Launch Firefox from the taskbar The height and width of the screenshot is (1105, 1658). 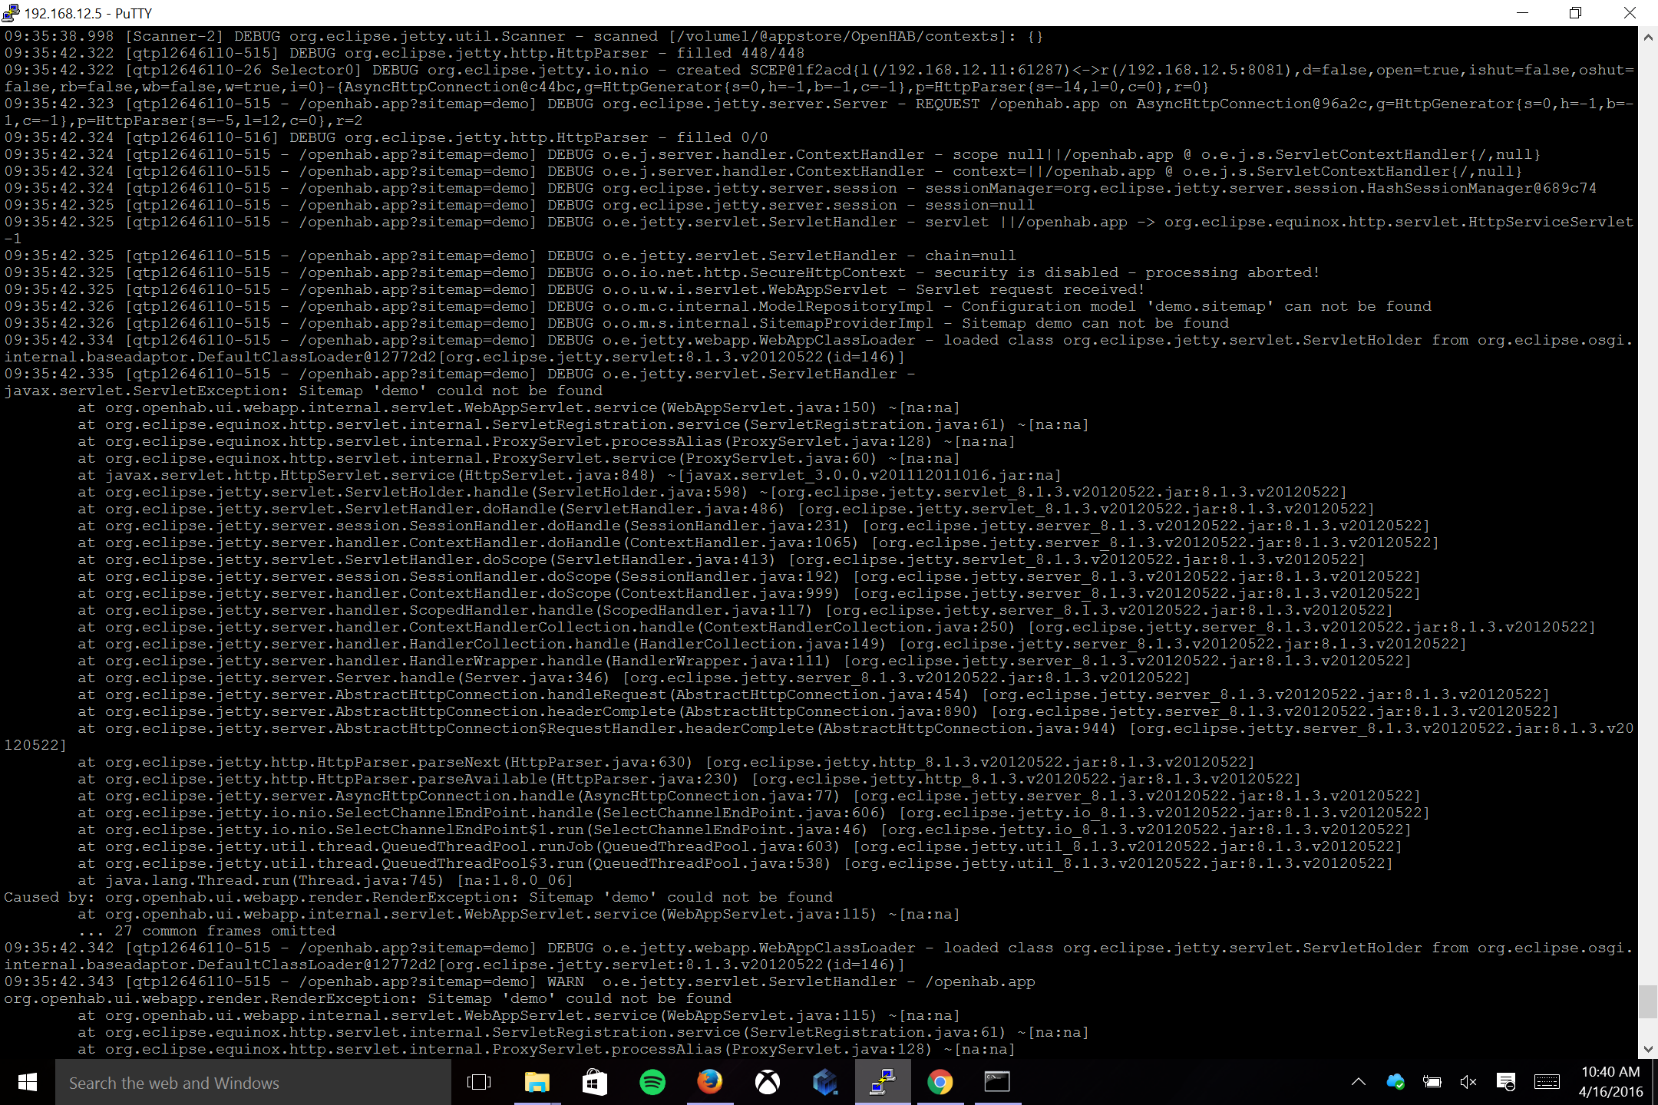709,1082
